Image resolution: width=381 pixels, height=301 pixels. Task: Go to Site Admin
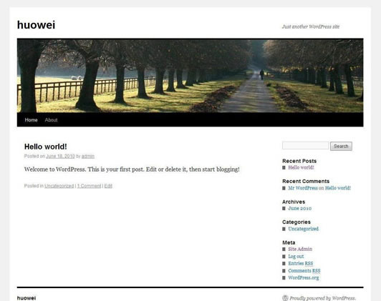click(300, 249)
